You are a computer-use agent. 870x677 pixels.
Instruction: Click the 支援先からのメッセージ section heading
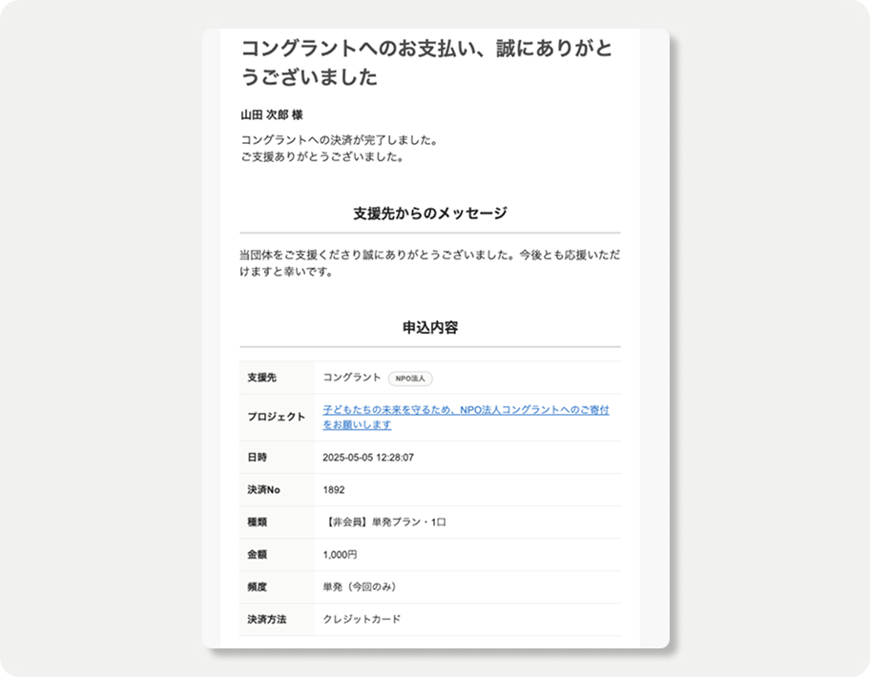pos(429,214)
